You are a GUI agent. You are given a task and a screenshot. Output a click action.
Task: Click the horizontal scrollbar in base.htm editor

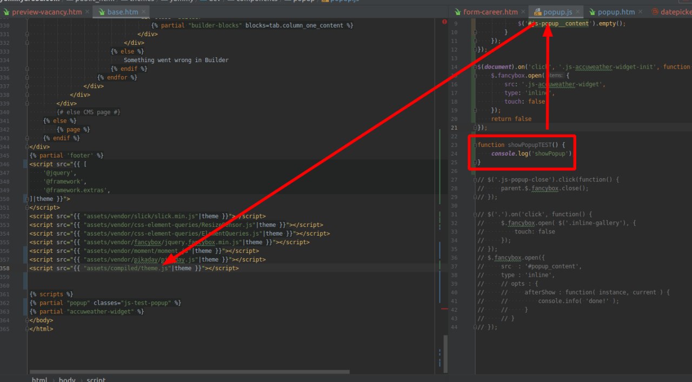[x=189, y=372]
